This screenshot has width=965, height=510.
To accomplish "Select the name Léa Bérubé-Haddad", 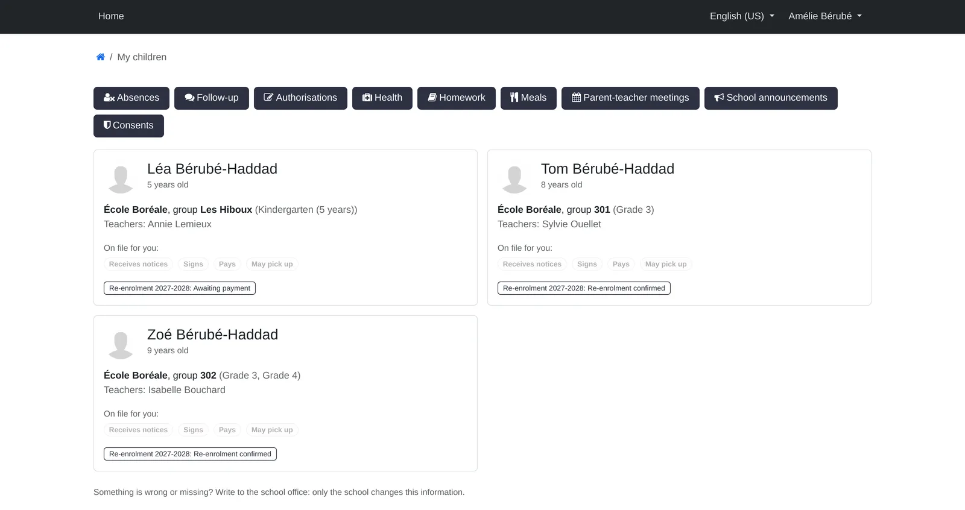I will [212, 169].
